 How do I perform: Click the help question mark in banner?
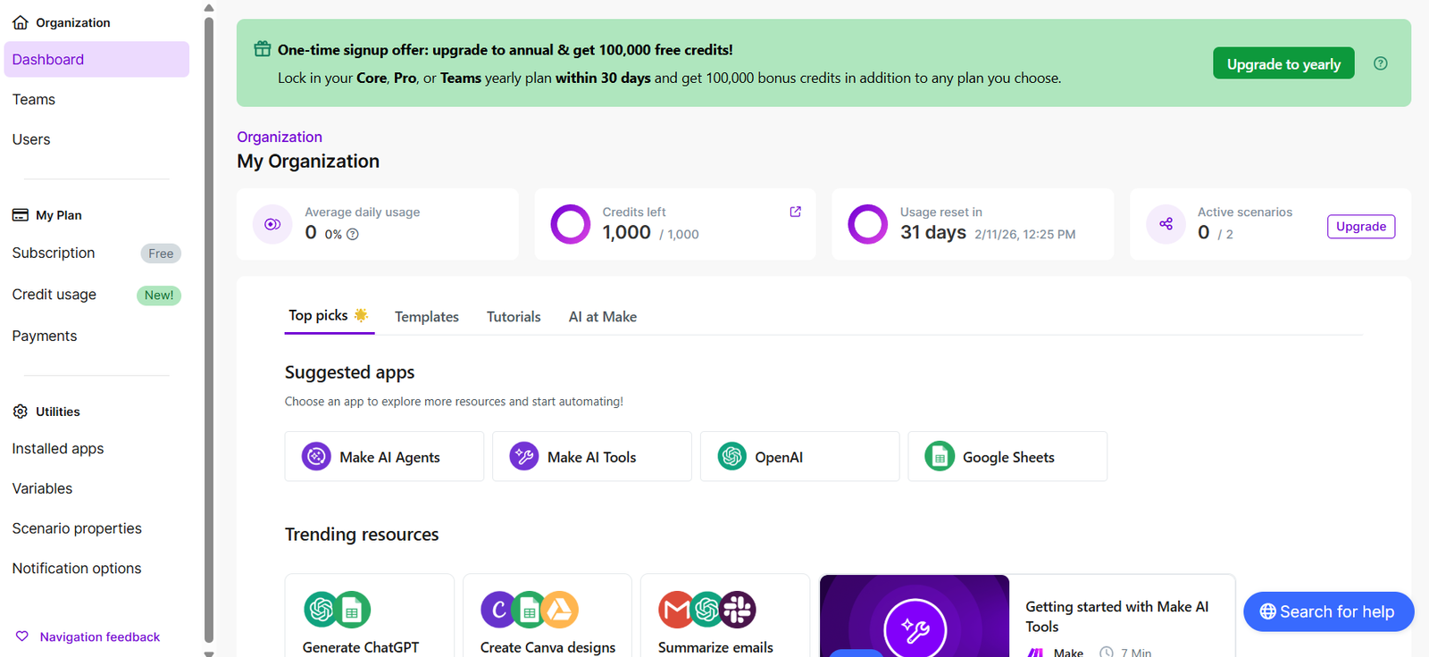coord(1381,63)
